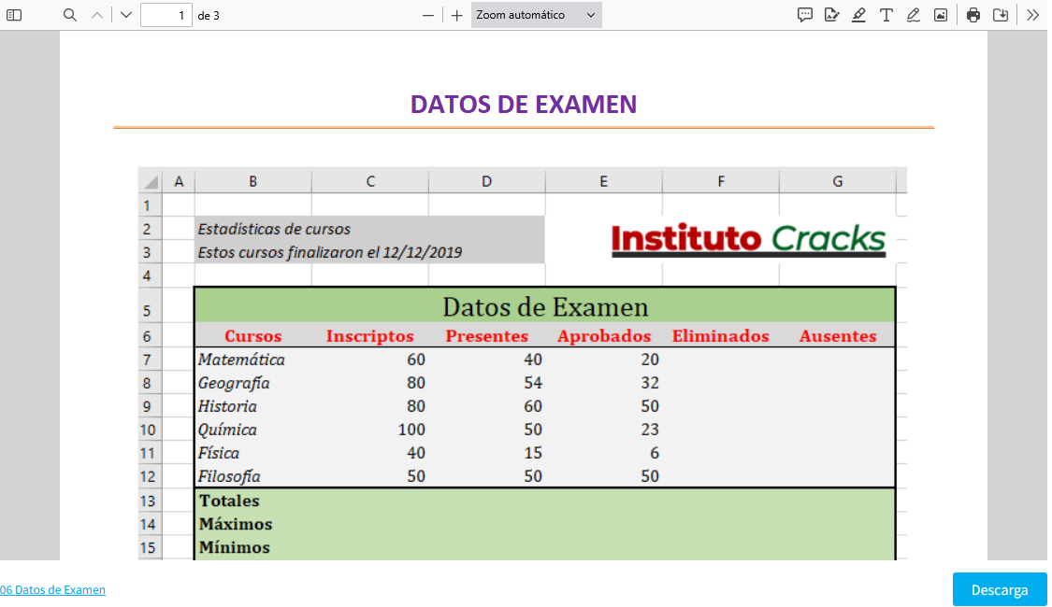Viewport: 1052px width, 607px height.
Task: Expand the Zoom automático dropdown
Action: (x=536, y=15)
